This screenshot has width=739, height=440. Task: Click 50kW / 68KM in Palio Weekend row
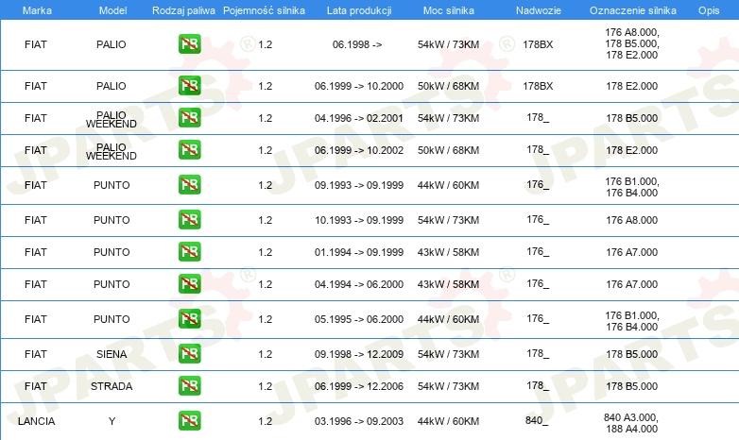point(448,150)
